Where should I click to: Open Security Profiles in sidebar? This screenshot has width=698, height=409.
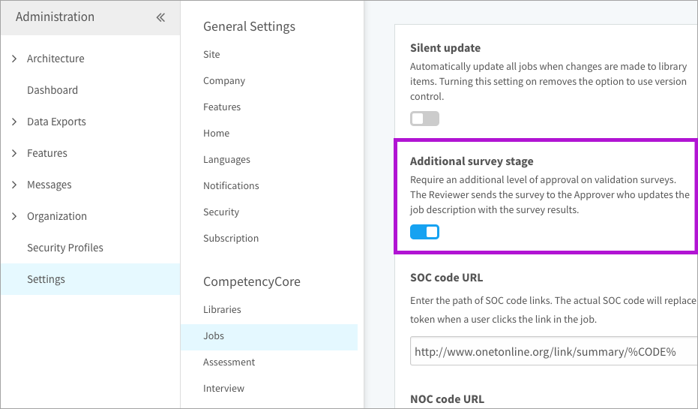point(65,248)
